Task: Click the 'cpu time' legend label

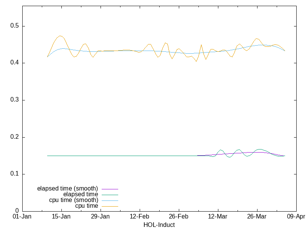Action: [87, 206]
